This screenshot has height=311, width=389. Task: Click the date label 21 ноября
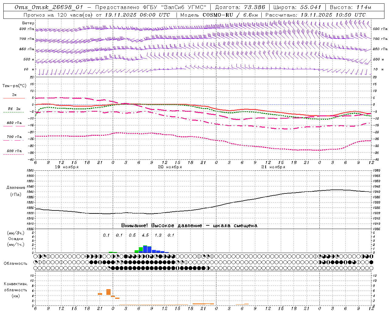tap(273, 167)
